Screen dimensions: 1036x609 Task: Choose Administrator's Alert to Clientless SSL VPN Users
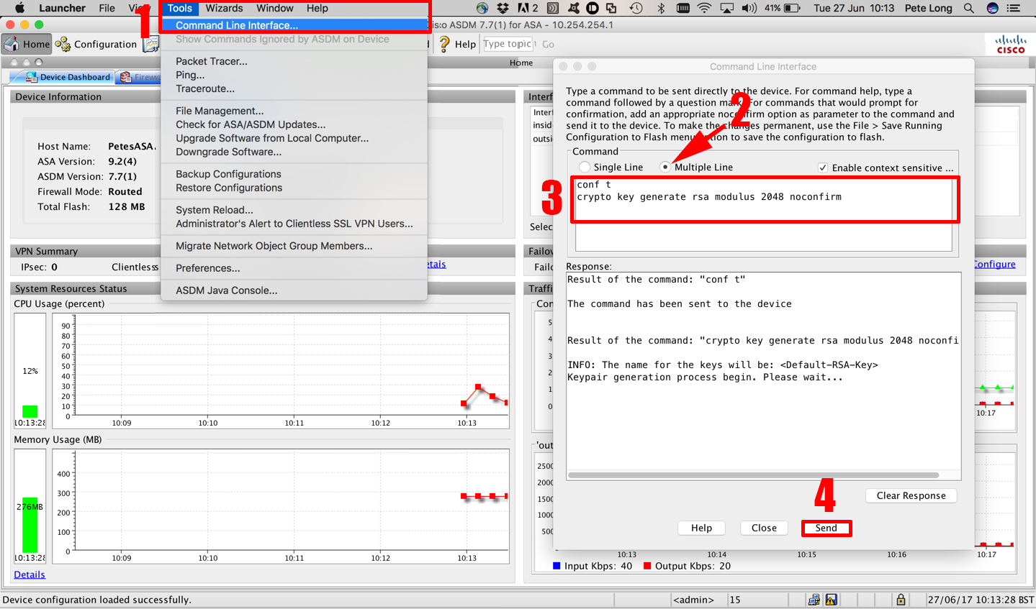tap(294, 224)
